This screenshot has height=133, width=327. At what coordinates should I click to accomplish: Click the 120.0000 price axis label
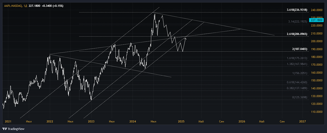click(x=316, y=104)
